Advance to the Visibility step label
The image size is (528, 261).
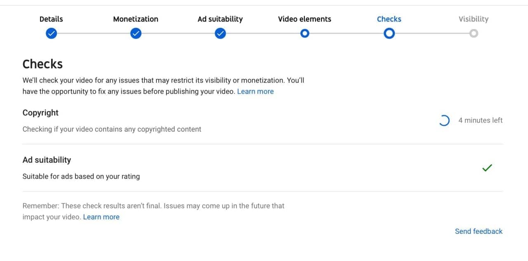point(474,19)
